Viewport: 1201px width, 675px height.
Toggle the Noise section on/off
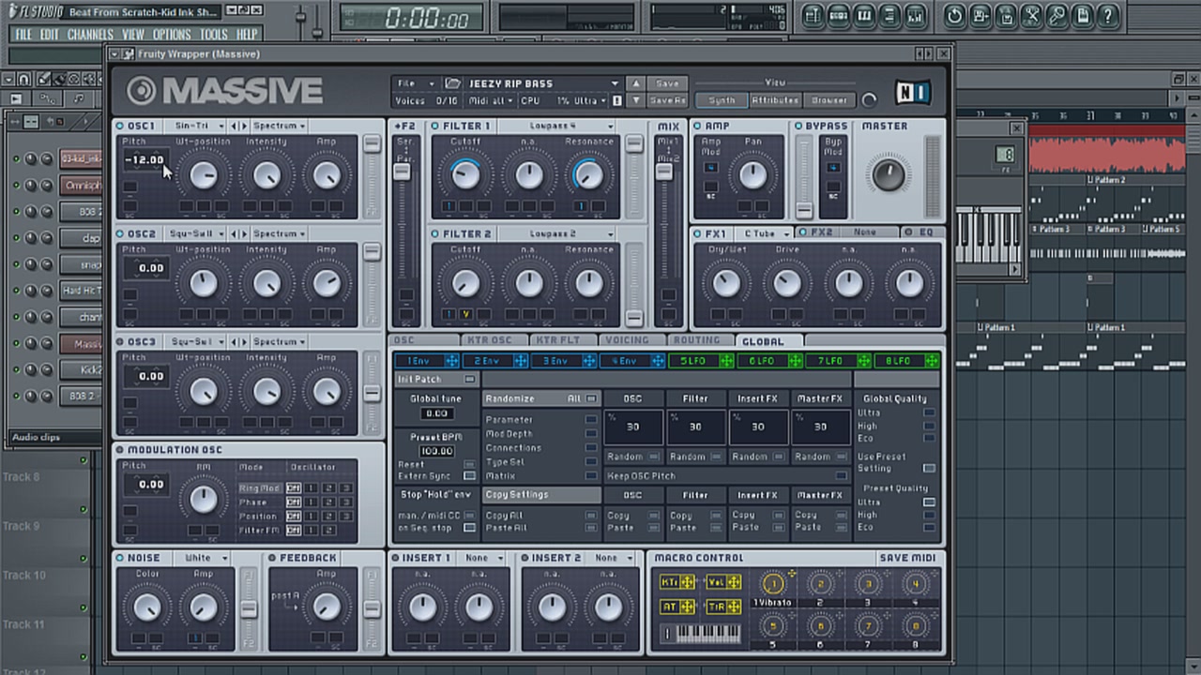point(121,558)
